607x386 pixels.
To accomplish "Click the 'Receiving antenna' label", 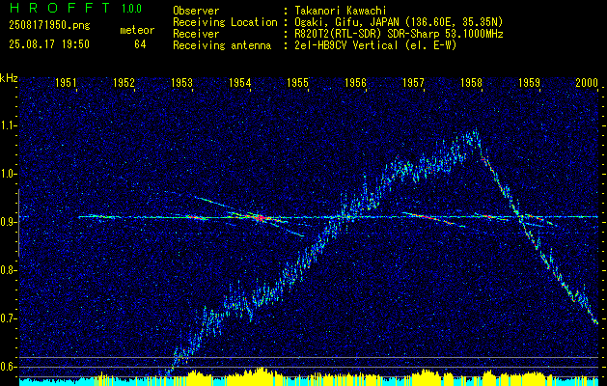I will (x=222, y=45).
